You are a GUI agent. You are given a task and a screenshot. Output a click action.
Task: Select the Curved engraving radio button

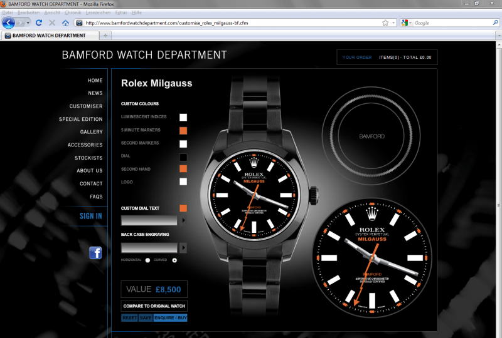174,260
